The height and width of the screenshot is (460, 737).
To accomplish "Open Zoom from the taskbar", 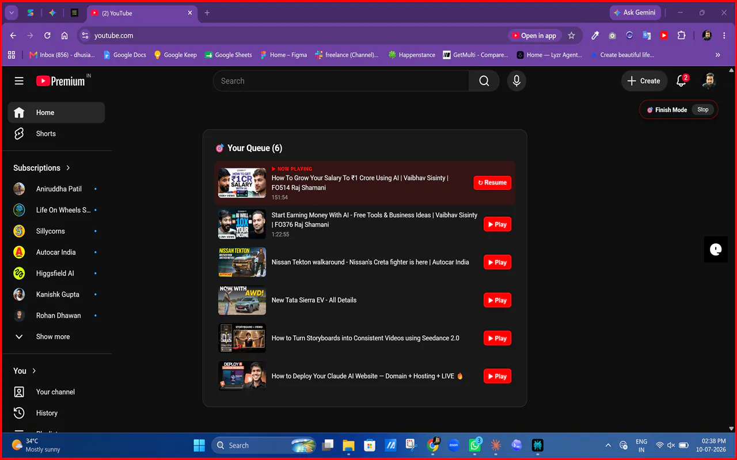I will [454, 445].
